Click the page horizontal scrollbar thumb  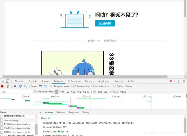point(85,77)
